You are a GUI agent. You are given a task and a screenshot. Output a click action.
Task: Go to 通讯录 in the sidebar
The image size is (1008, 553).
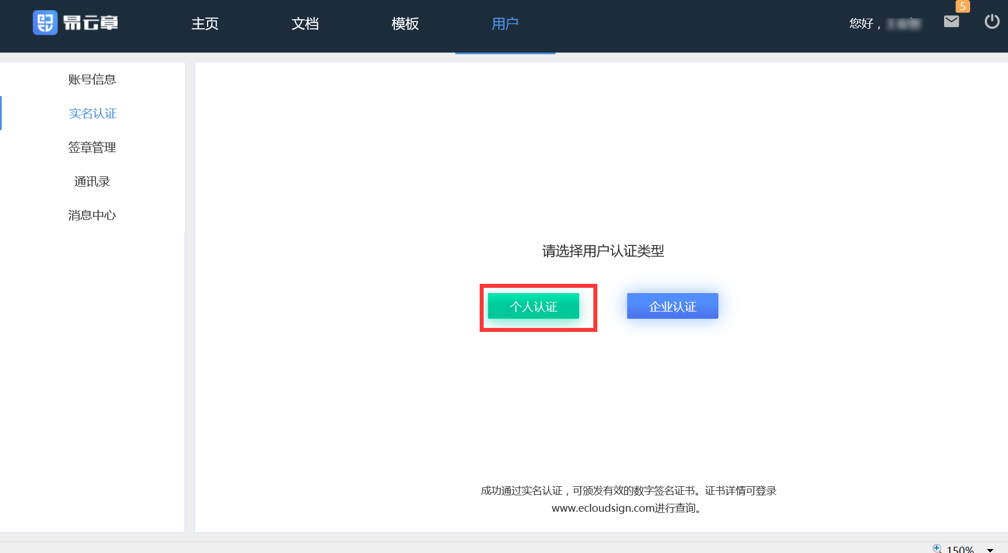(x=92, y=182)
